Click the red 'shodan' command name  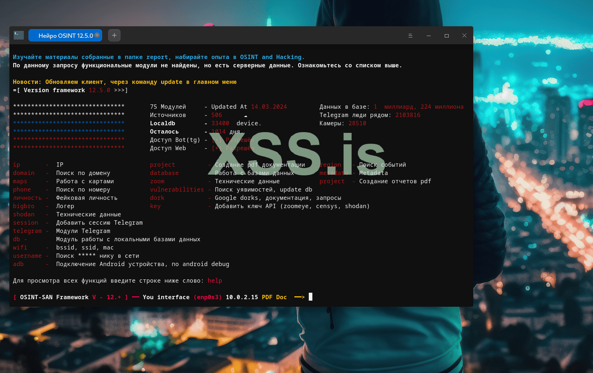[24, 214]
